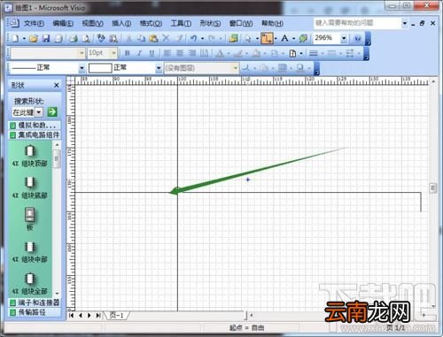443x337 pixels.
Task: Run the Spelling check icon
Action: tap(101, 38)
